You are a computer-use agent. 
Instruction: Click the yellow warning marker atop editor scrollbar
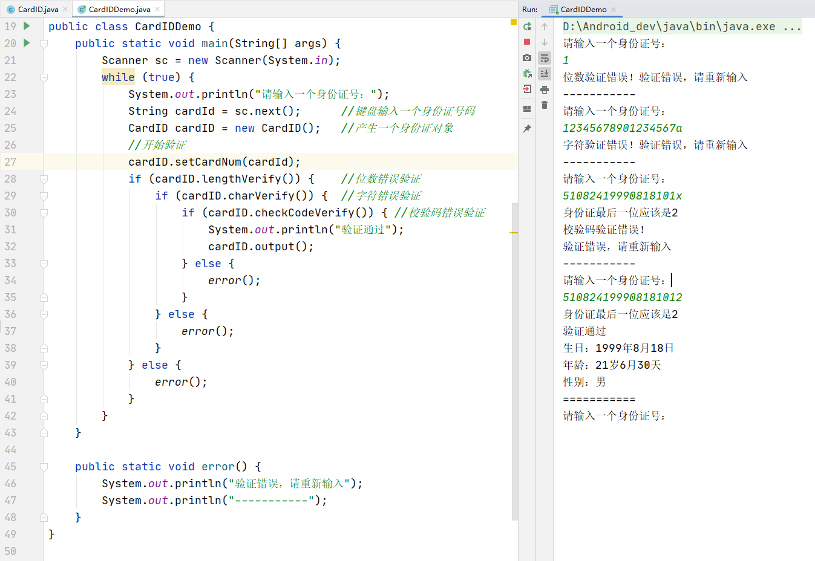(x=514, y=22)
